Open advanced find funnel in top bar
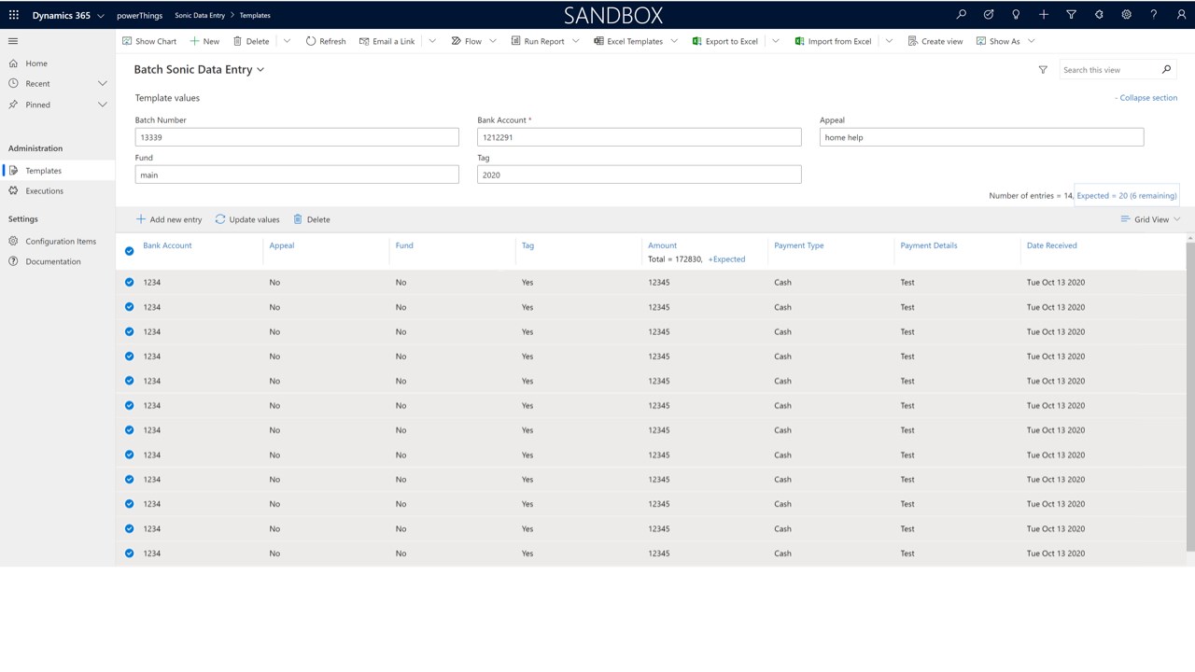This screenshot has width=1195, height=672. (x=1071, y=15)
